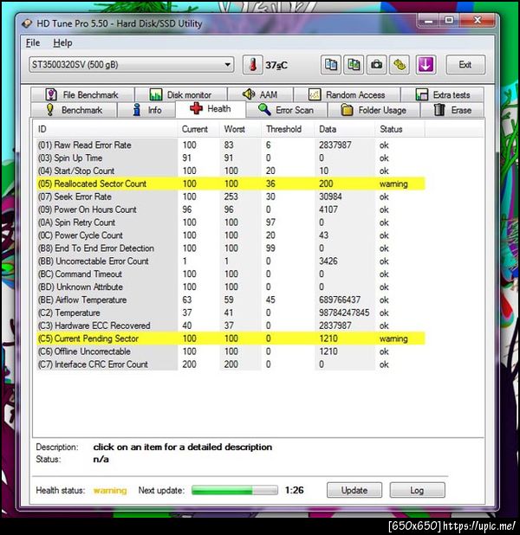Switch to the File Benchmark tab
The image size is (520, 535).
click(82, 94)
